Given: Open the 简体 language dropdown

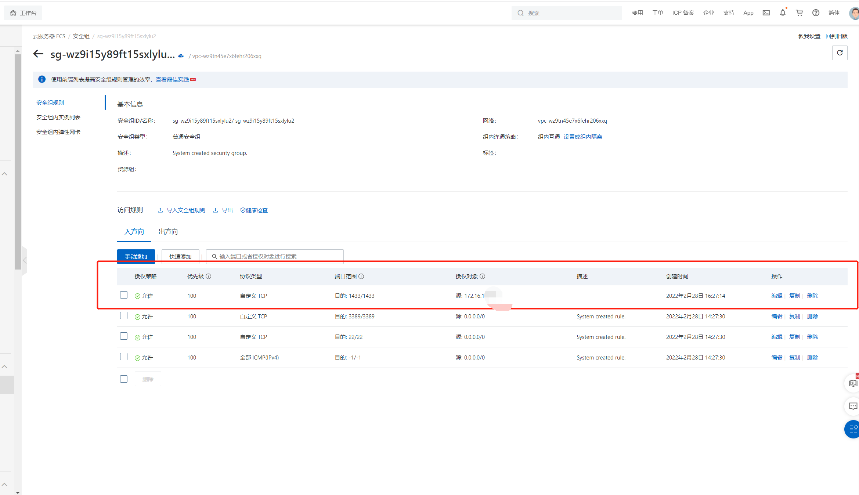Looking at the screenshot, I should pyautogui.click(x=834, y=13).
